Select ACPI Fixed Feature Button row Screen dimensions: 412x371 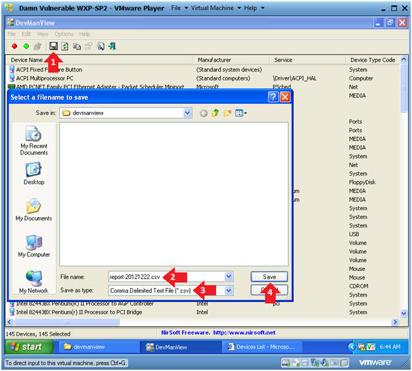pyautogui.click(x=202, y=70)
